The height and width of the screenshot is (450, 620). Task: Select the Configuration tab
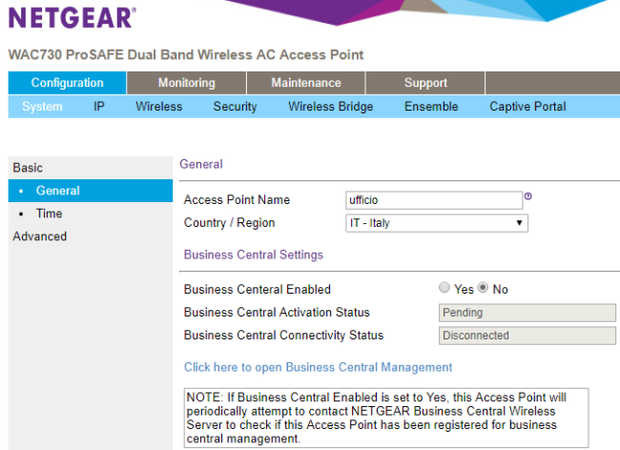click(67, 83)
